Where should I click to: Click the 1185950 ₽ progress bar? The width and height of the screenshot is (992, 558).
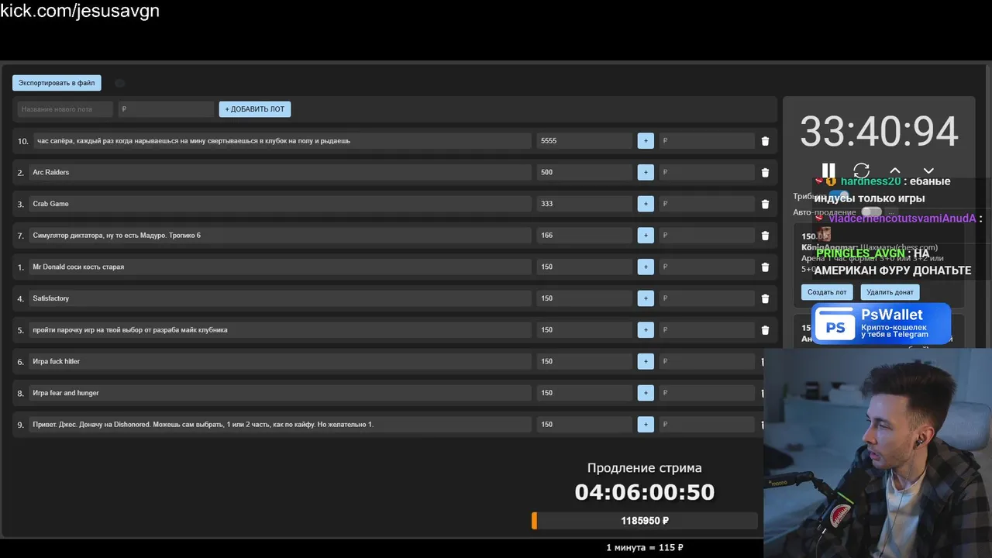tap(645, 521)
